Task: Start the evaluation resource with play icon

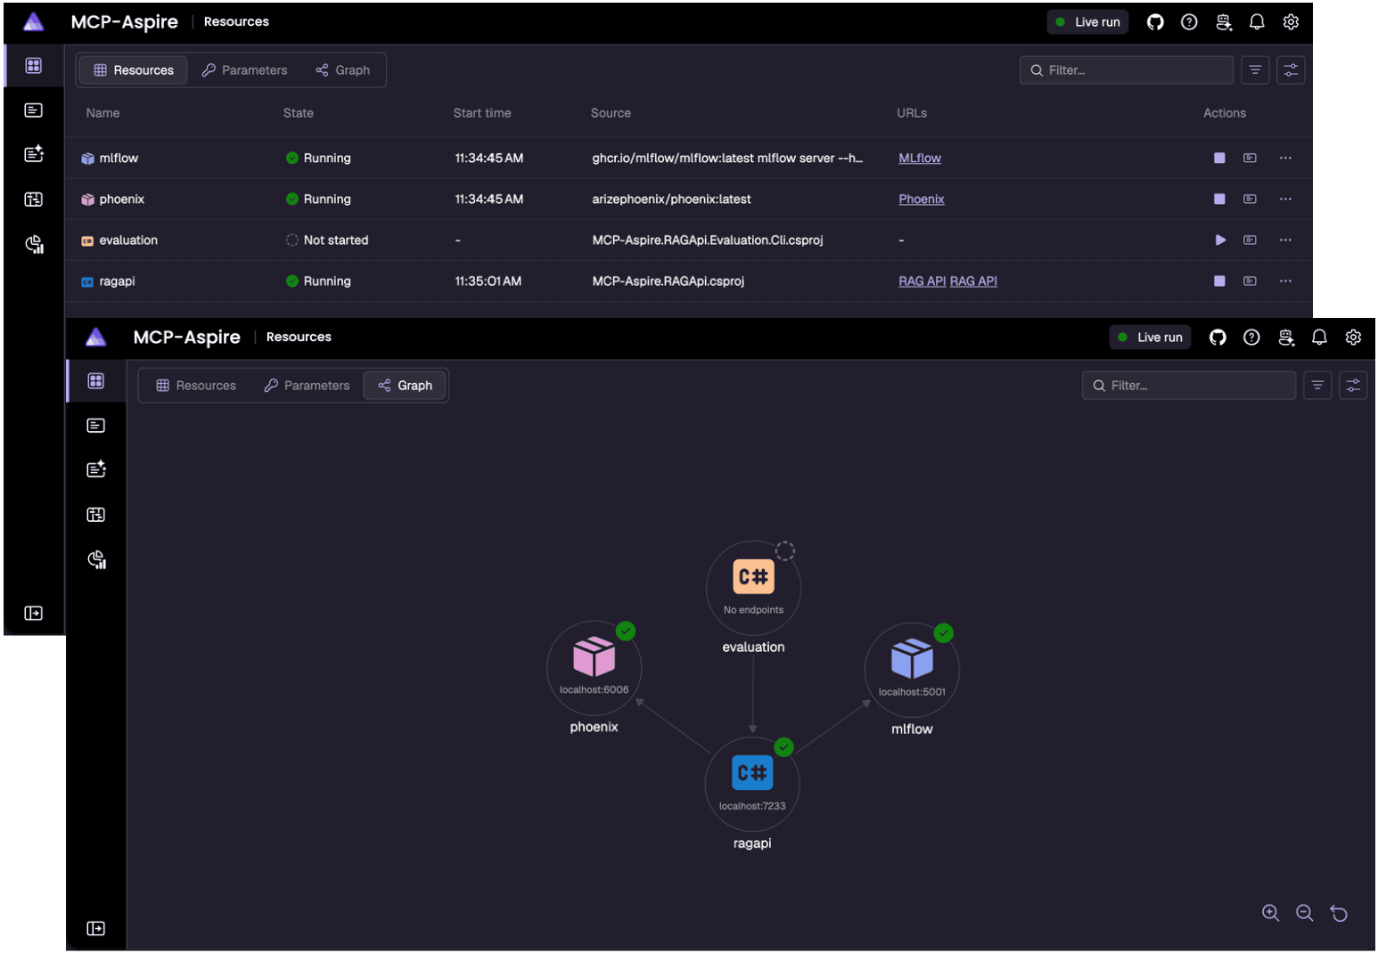Action: [x=1220, y=240]
